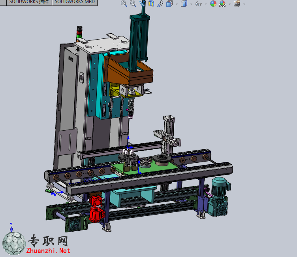Switch to the SOLIDWORKS 插件 tab
297x257 pixels.
(29, 2)
